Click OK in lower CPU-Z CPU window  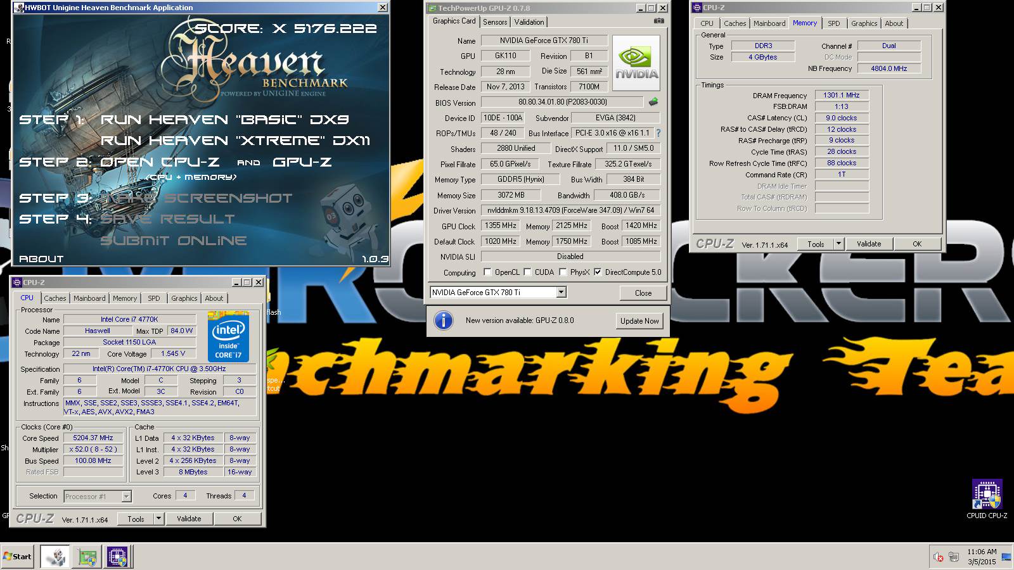[237, 519]
